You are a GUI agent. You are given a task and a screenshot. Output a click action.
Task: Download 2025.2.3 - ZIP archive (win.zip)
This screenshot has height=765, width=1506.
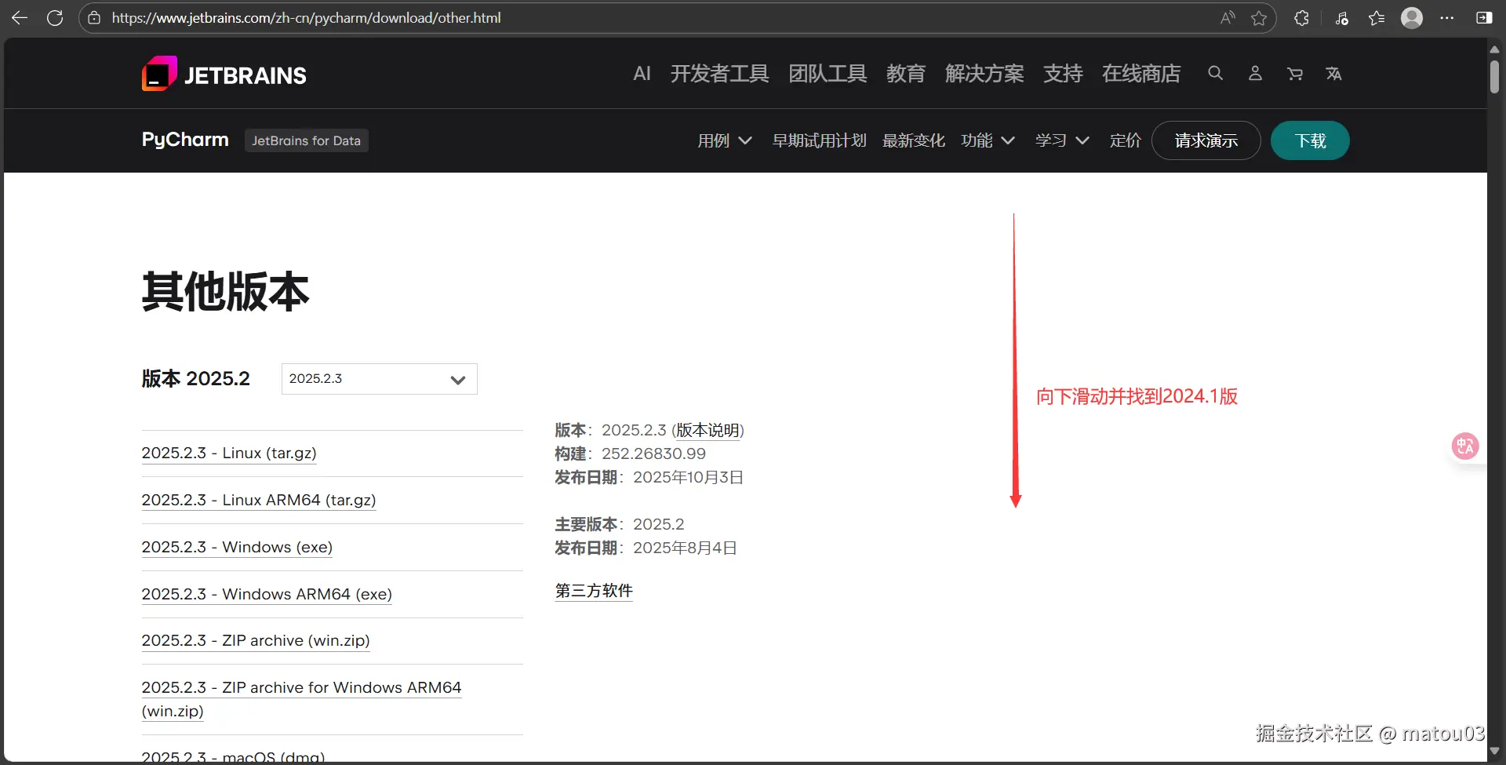(x=256, y=640)
